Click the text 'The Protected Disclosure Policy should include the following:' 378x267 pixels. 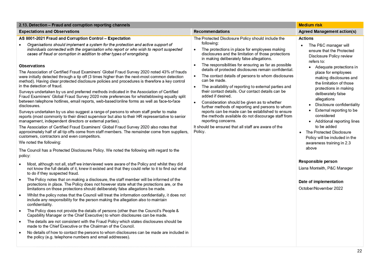point(239,41)
